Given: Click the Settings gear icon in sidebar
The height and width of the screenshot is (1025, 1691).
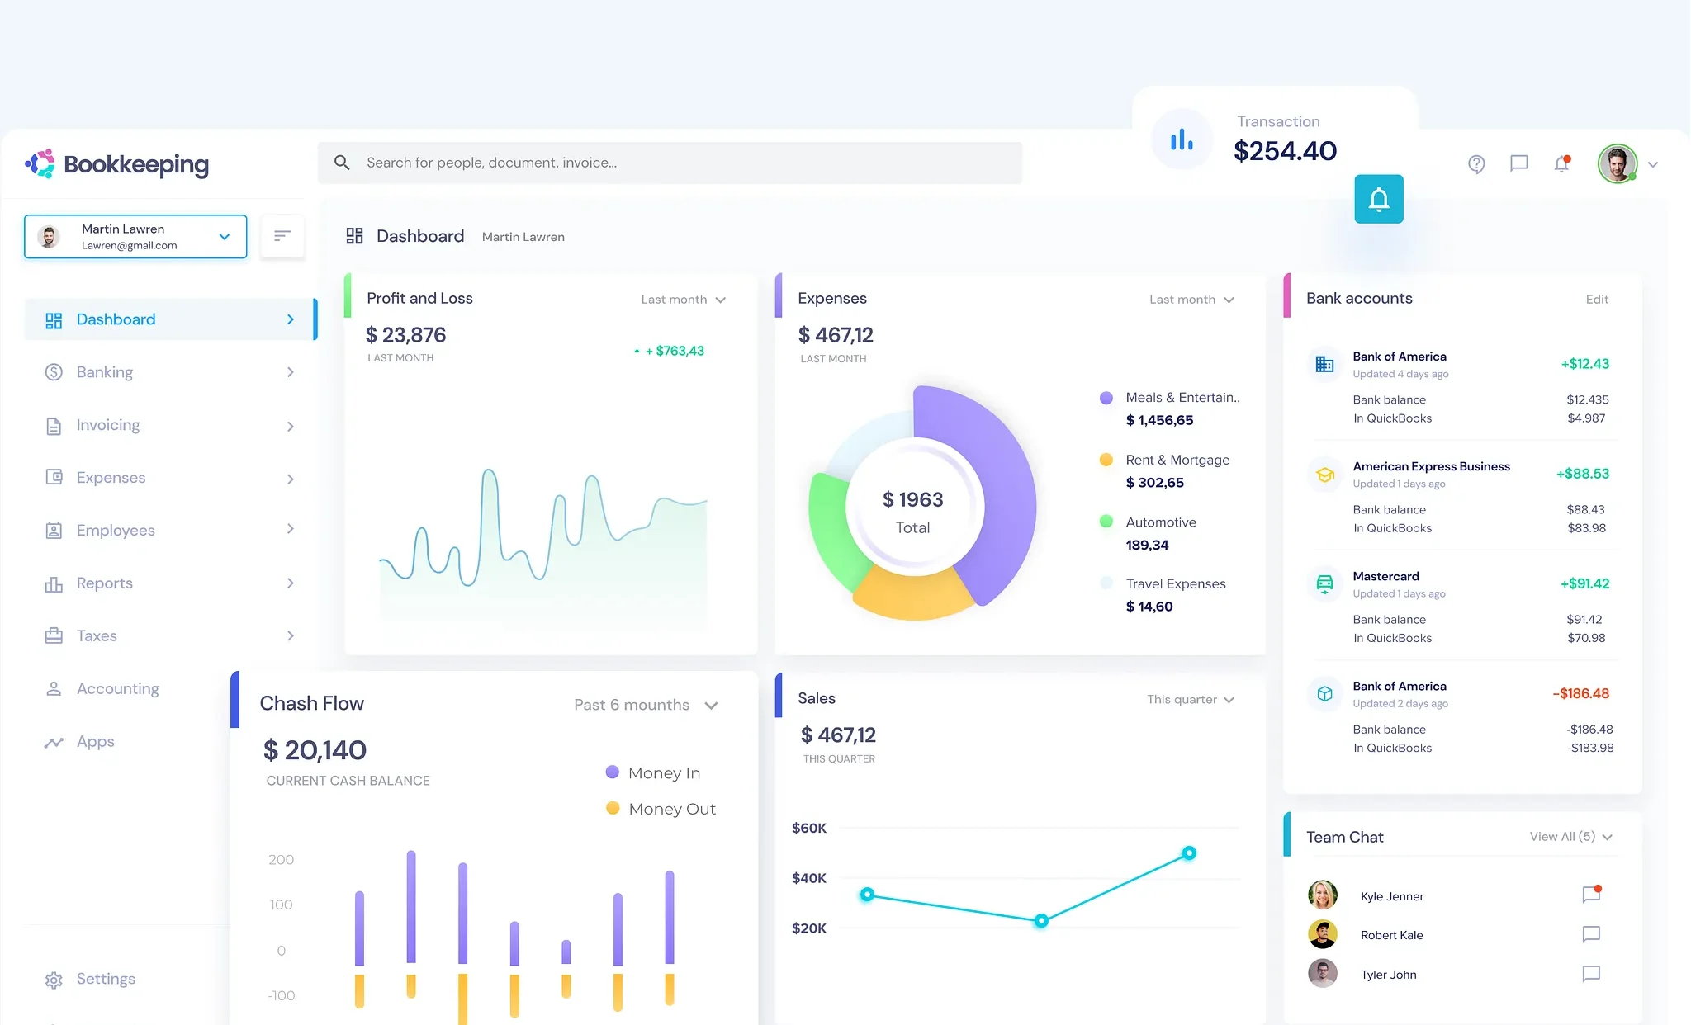Looking at the screenshot, I should point(54,980).
